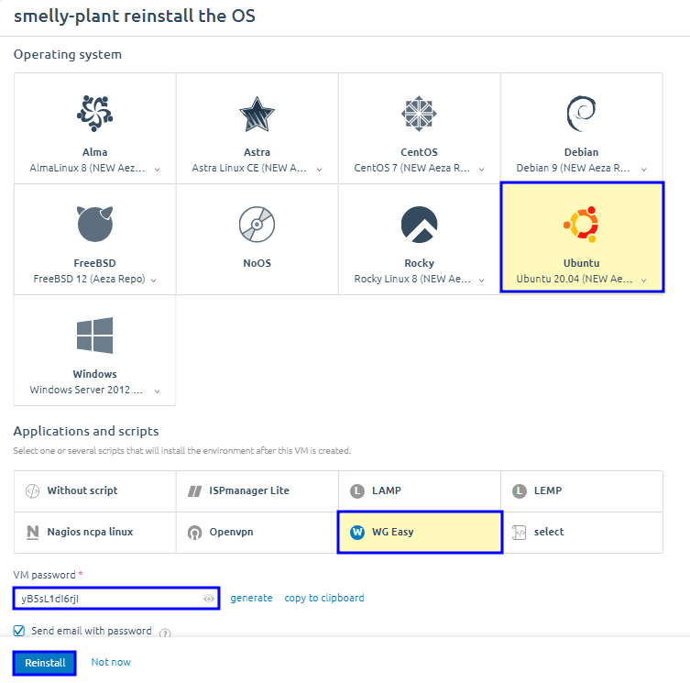The height and width of the screenshot is (683, 690).
Task: Click the generate password link
Action: coord(251,598)
